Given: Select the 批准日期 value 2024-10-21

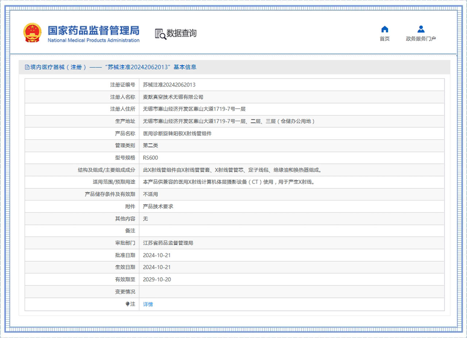Looking at the screenshot, I should click(x=157, y=255).
